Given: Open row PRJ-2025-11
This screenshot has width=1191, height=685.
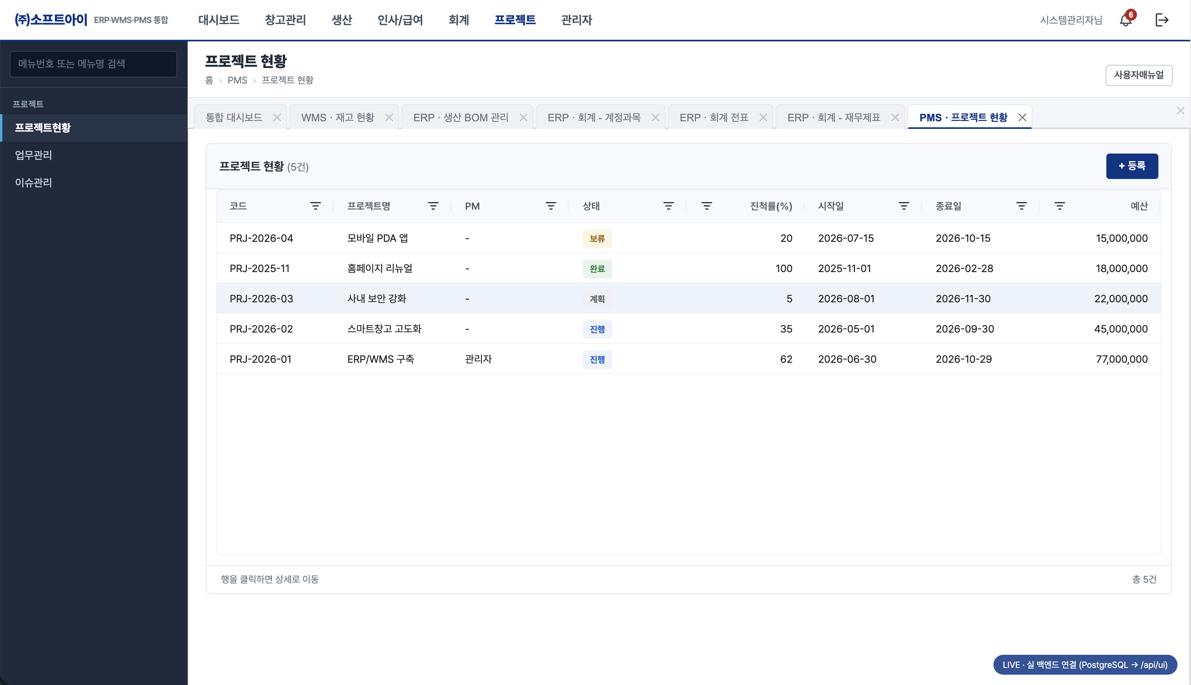Looking at the screenshot, I should pos(688,268).
